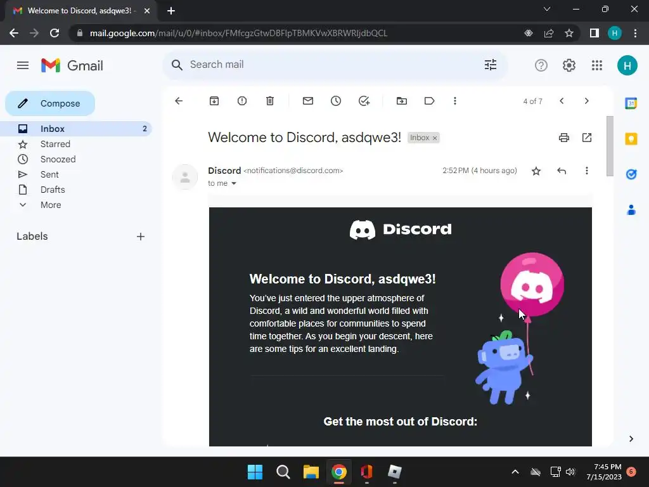
Task: Snooze this email
Action: tap(336, 101)
